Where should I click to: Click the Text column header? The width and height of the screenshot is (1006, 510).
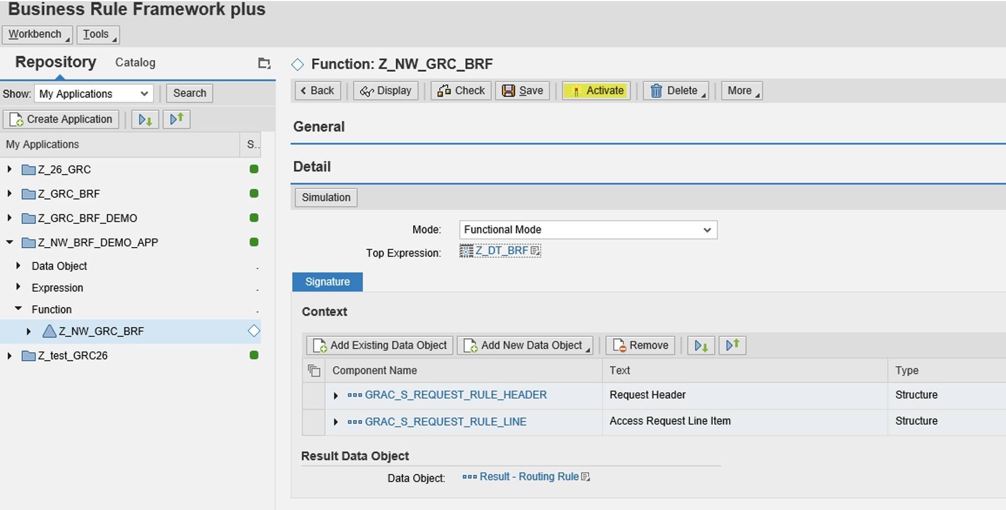745,371
